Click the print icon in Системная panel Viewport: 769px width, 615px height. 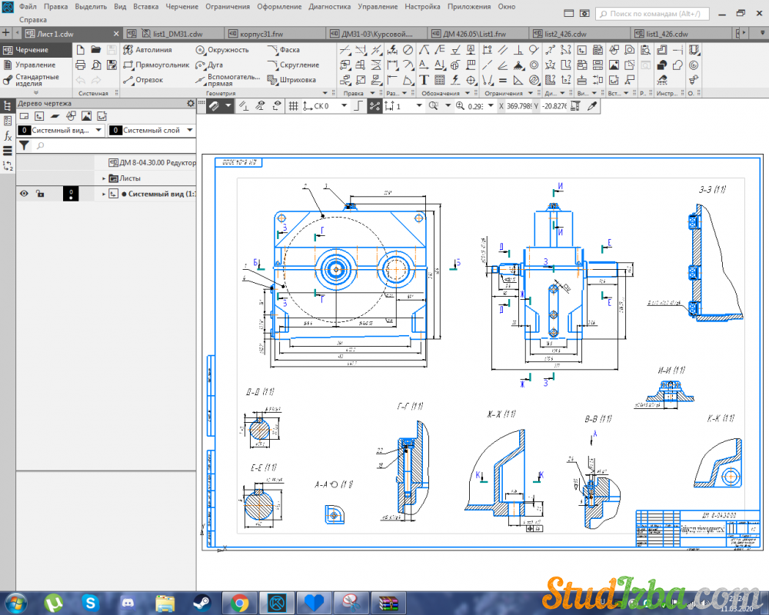[x=80, y=65]
